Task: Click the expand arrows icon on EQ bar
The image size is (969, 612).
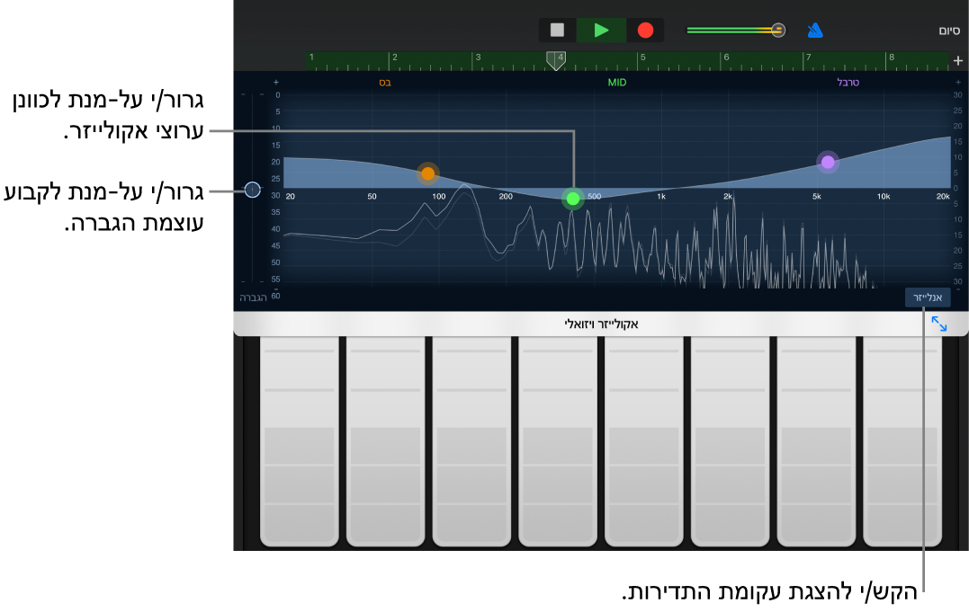Action: click(x=938, y=324)
